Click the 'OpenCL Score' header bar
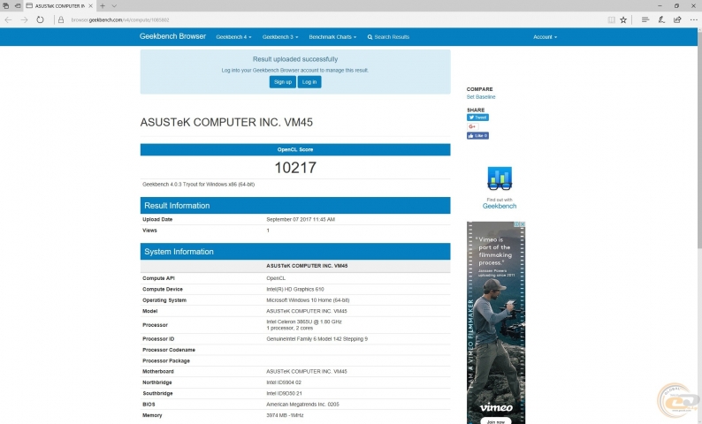Viewport: 702px width, 424px height. point(295,149)
